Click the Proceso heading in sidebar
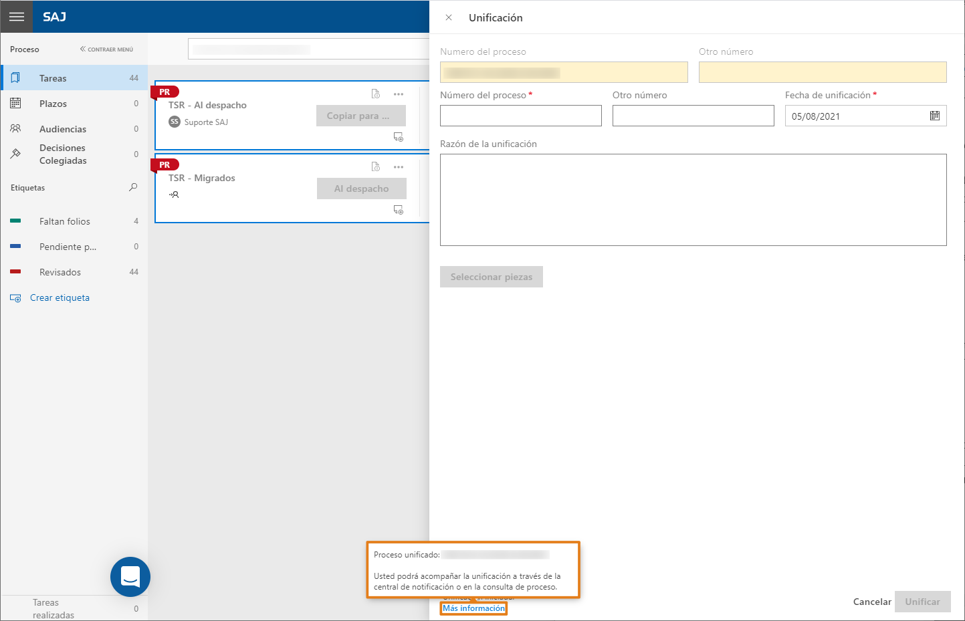The height and width of the screenshot is (621, 965). tap(25, 49)
